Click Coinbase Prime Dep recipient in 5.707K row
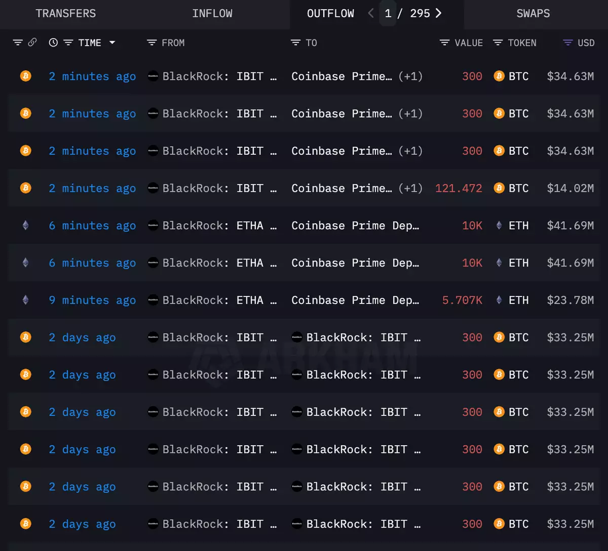 click(x=355, y=300)
